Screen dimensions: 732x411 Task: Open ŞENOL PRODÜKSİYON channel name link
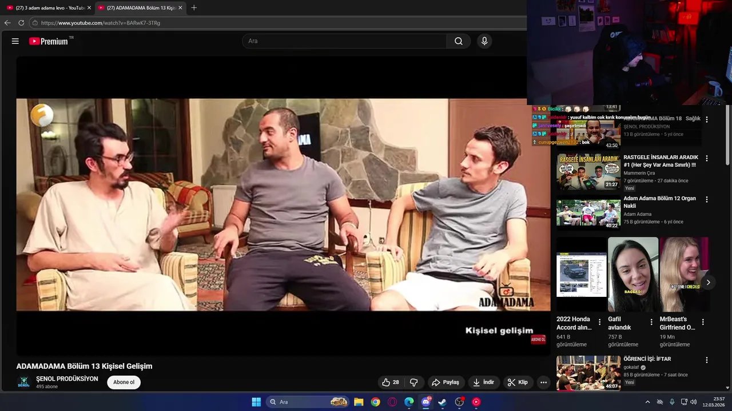tap(67, 379)
